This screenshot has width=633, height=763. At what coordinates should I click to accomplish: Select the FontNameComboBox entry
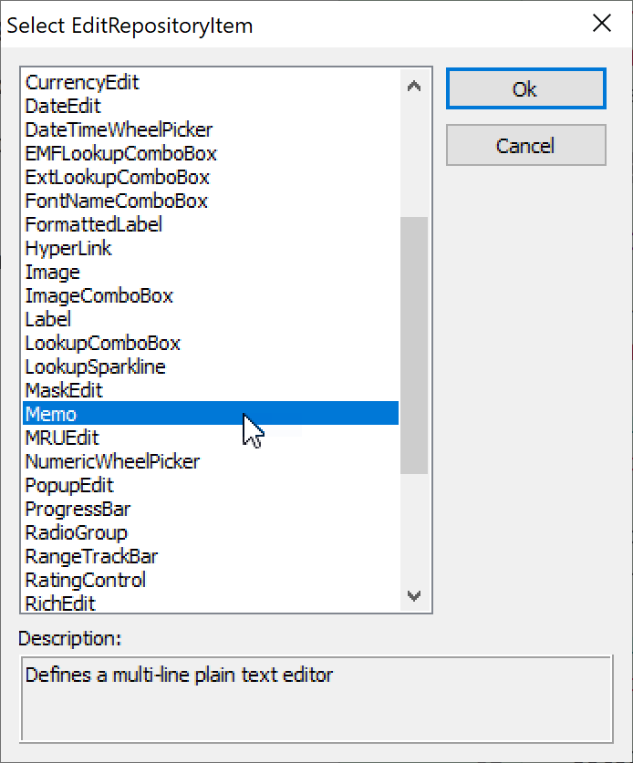coord(117,201)
